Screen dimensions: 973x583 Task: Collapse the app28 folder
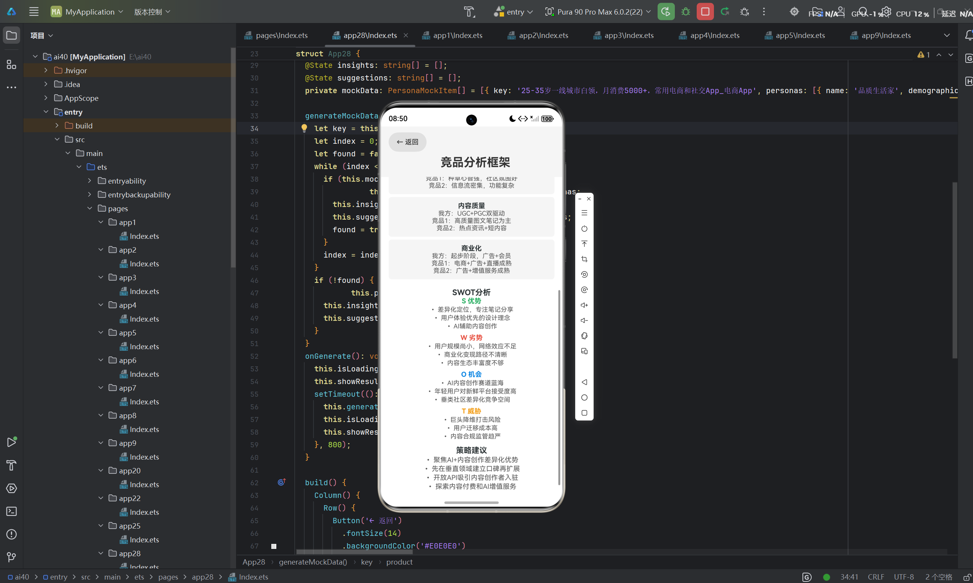[x=101, y=553]
